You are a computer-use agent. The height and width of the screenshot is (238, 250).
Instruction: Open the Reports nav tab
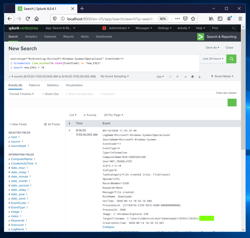point(68,37)
